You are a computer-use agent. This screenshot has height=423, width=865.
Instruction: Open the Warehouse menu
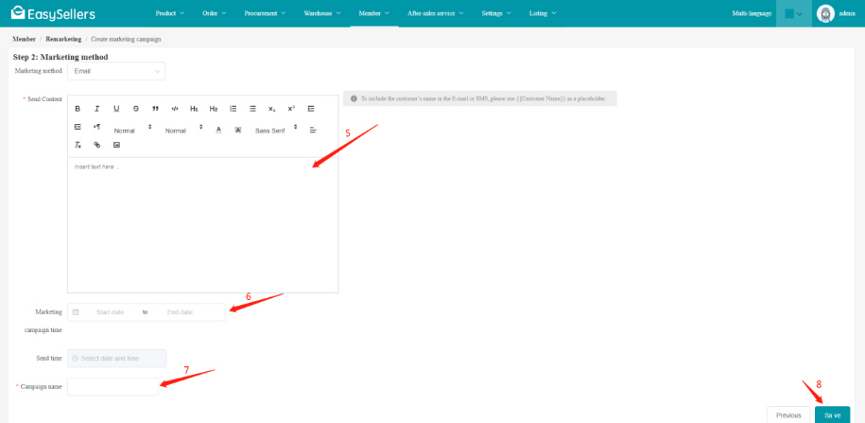tap(322, 13)
